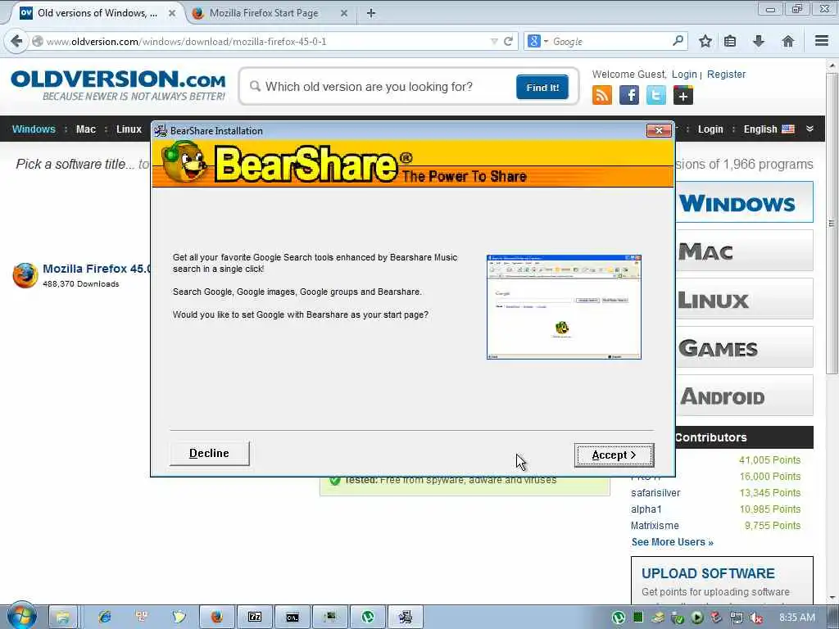Open alpha1 contributor profile
839x629 pixels.
(x=646, y=509)
